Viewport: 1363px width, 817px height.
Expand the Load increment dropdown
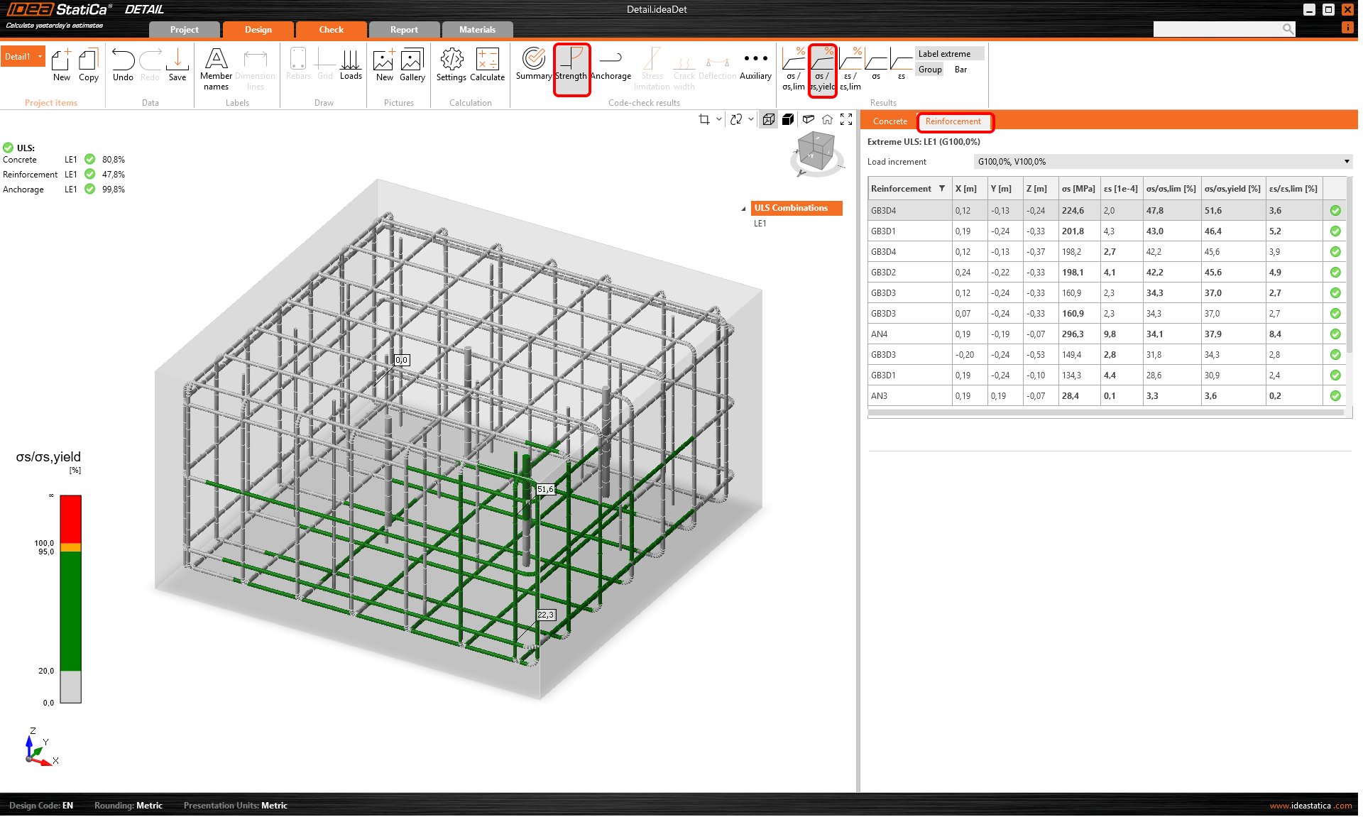(1347, 162)
